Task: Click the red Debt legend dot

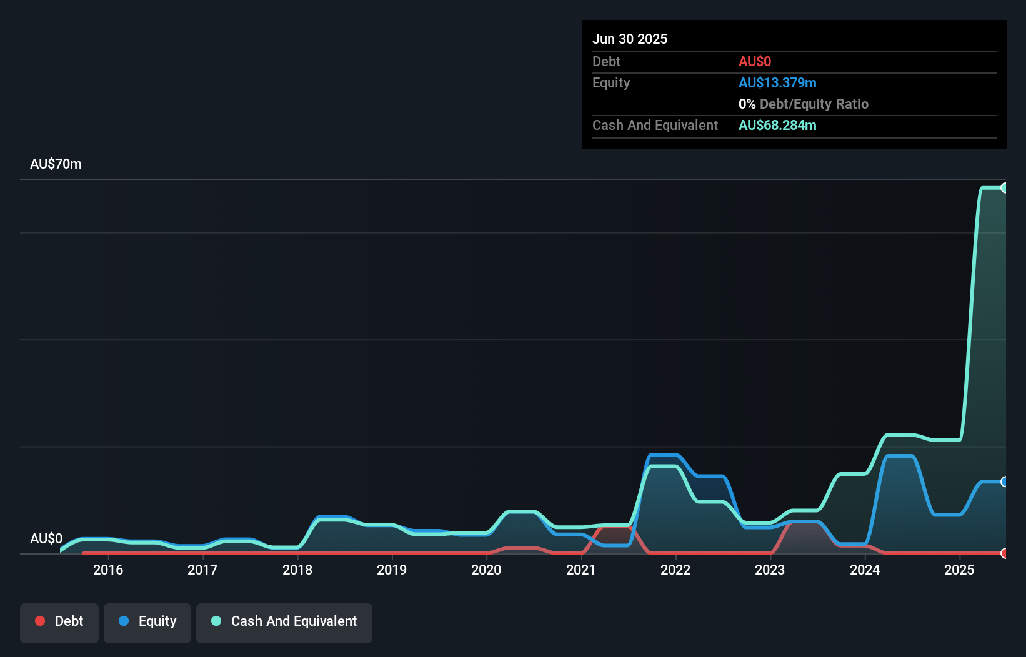Action: coord(40,621)
